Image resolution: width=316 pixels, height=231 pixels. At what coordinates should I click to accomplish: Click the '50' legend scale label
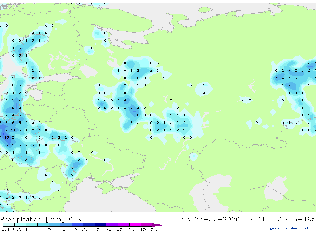tap(154, 229)
